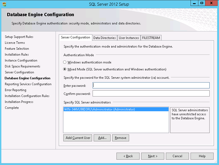The height and width of the screenshot is (165, 219).
Task: Open the Data Directories tab
Action: point(104,38)
